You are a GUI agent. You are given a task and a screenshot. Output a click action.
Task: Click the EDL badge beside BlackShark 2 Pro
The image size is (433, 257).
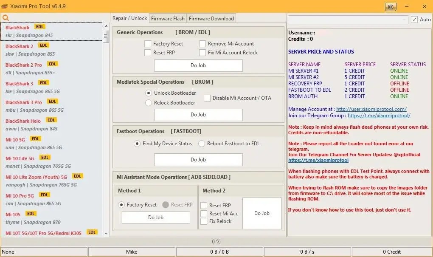(52, 64)
